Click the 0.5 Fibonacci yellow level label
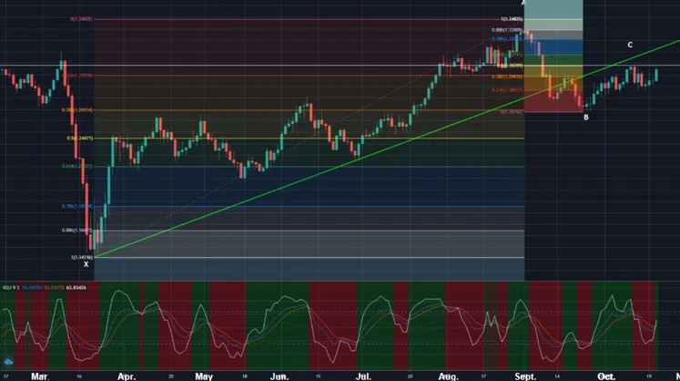680x381 pixels. pos(80,139)
